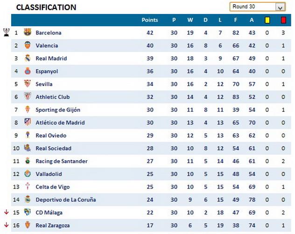This screenshot has width=295, height=234.
Task: Click the red relegation arrow beside CD Málaga
Action: point(6,212)
